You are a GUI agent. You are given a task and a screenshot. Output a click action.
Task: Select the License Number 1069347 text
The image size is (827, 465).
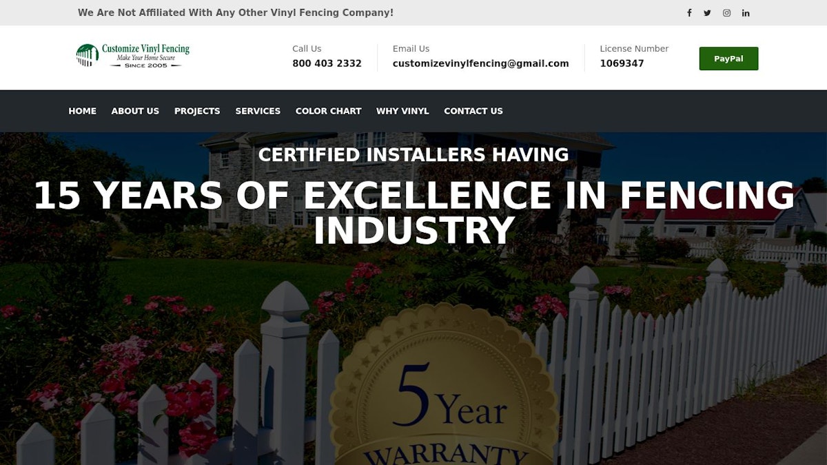pos(622,63)
